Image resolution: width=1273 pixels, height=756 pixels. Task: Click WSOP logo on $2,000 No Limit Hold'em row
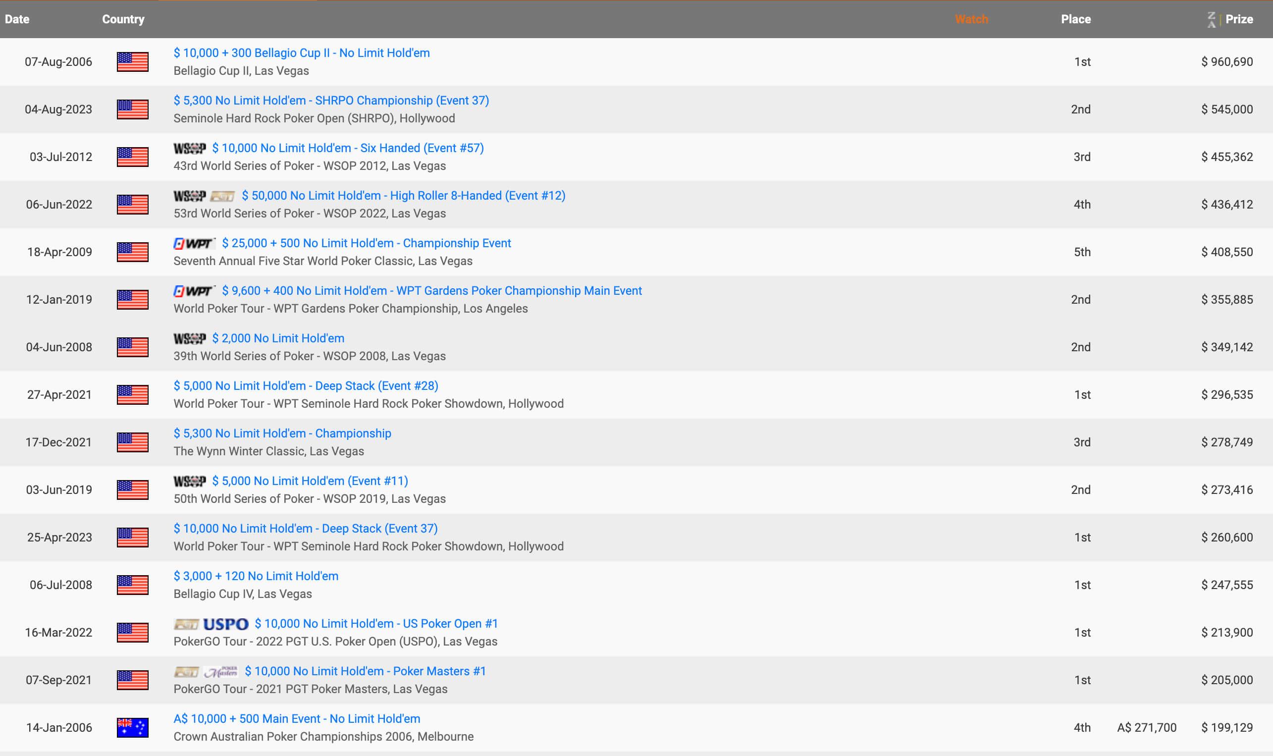coord(189,339)
